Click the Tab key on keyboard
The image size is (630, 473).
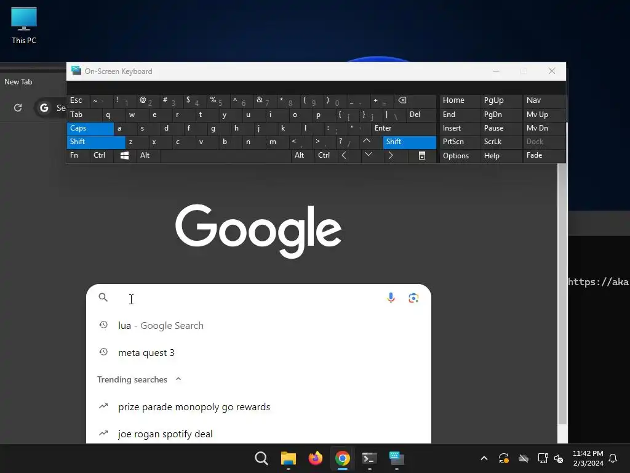pyautogui.click(x=84, y=115)
